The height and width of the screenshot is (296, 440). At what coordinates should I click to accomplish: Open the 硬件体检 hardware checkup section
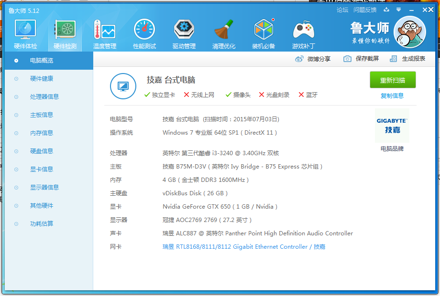point(25,34)
